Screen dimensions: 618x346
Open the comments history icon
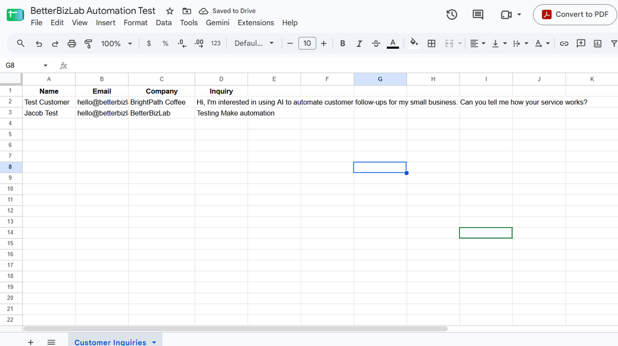478,14
